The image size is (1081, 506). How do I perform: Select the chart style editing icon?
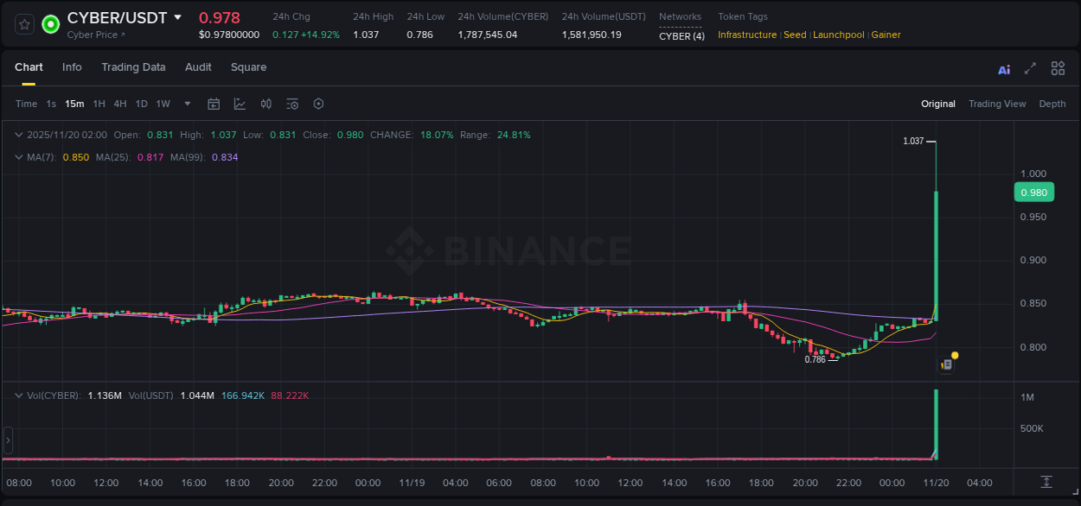pos(240,104)
